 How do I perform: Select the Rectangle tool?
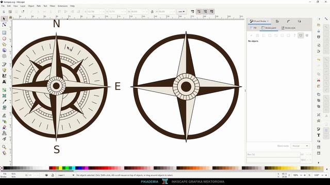tap(4, 33)
